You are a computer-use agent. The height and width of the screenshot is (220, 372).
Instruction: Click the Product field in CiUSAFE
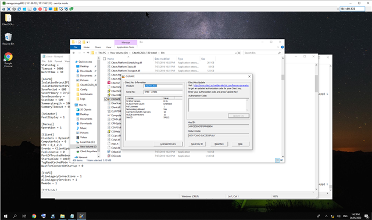point(163,86)
